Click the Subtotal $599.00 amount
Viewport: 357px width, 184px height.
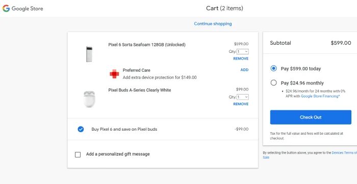(x=341, y=43)
